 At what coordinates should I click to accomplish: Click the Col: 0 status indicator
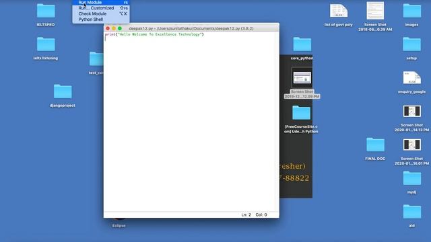point(261,215)
